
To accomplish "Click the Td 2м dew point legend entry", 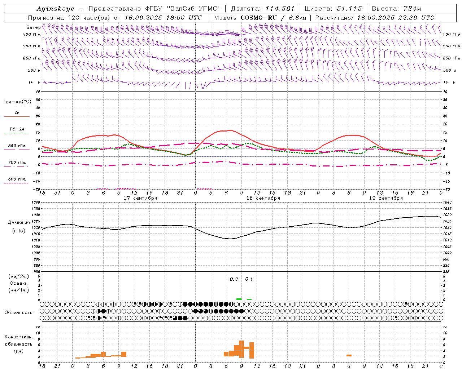I will 17,129.
